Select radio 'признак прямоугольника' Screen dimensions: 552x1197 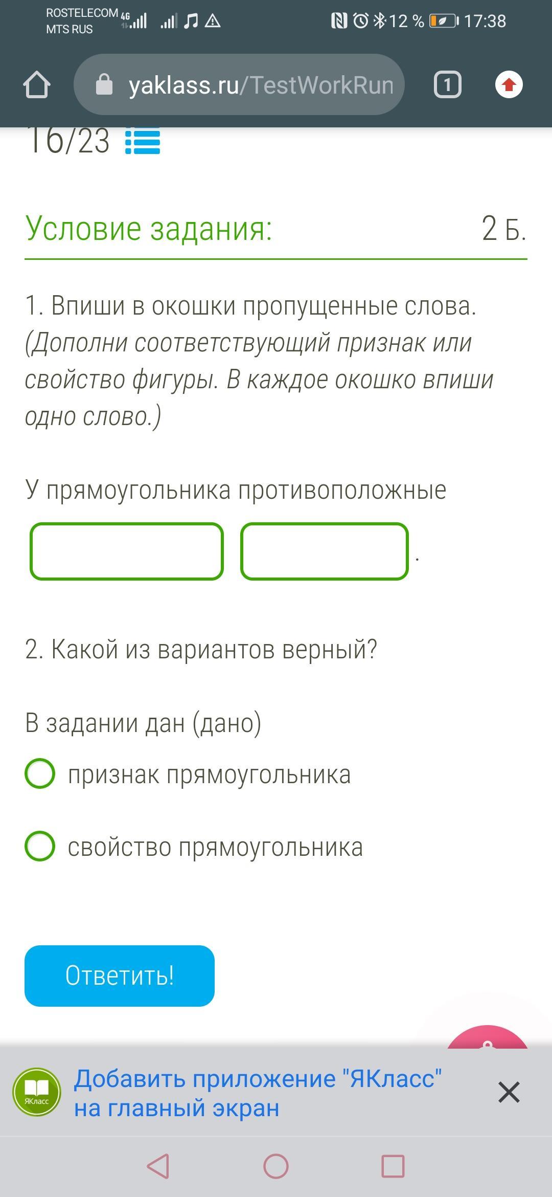tap(40, 773)
